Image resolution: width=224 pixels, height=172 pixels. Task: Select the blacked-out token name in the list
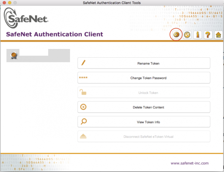pyautogui.click(x=34, y=52)
